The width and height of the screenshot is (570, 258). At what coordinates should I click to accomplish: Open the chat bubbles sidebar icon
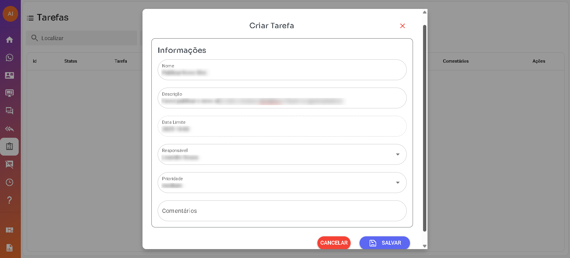click(9, 111)
